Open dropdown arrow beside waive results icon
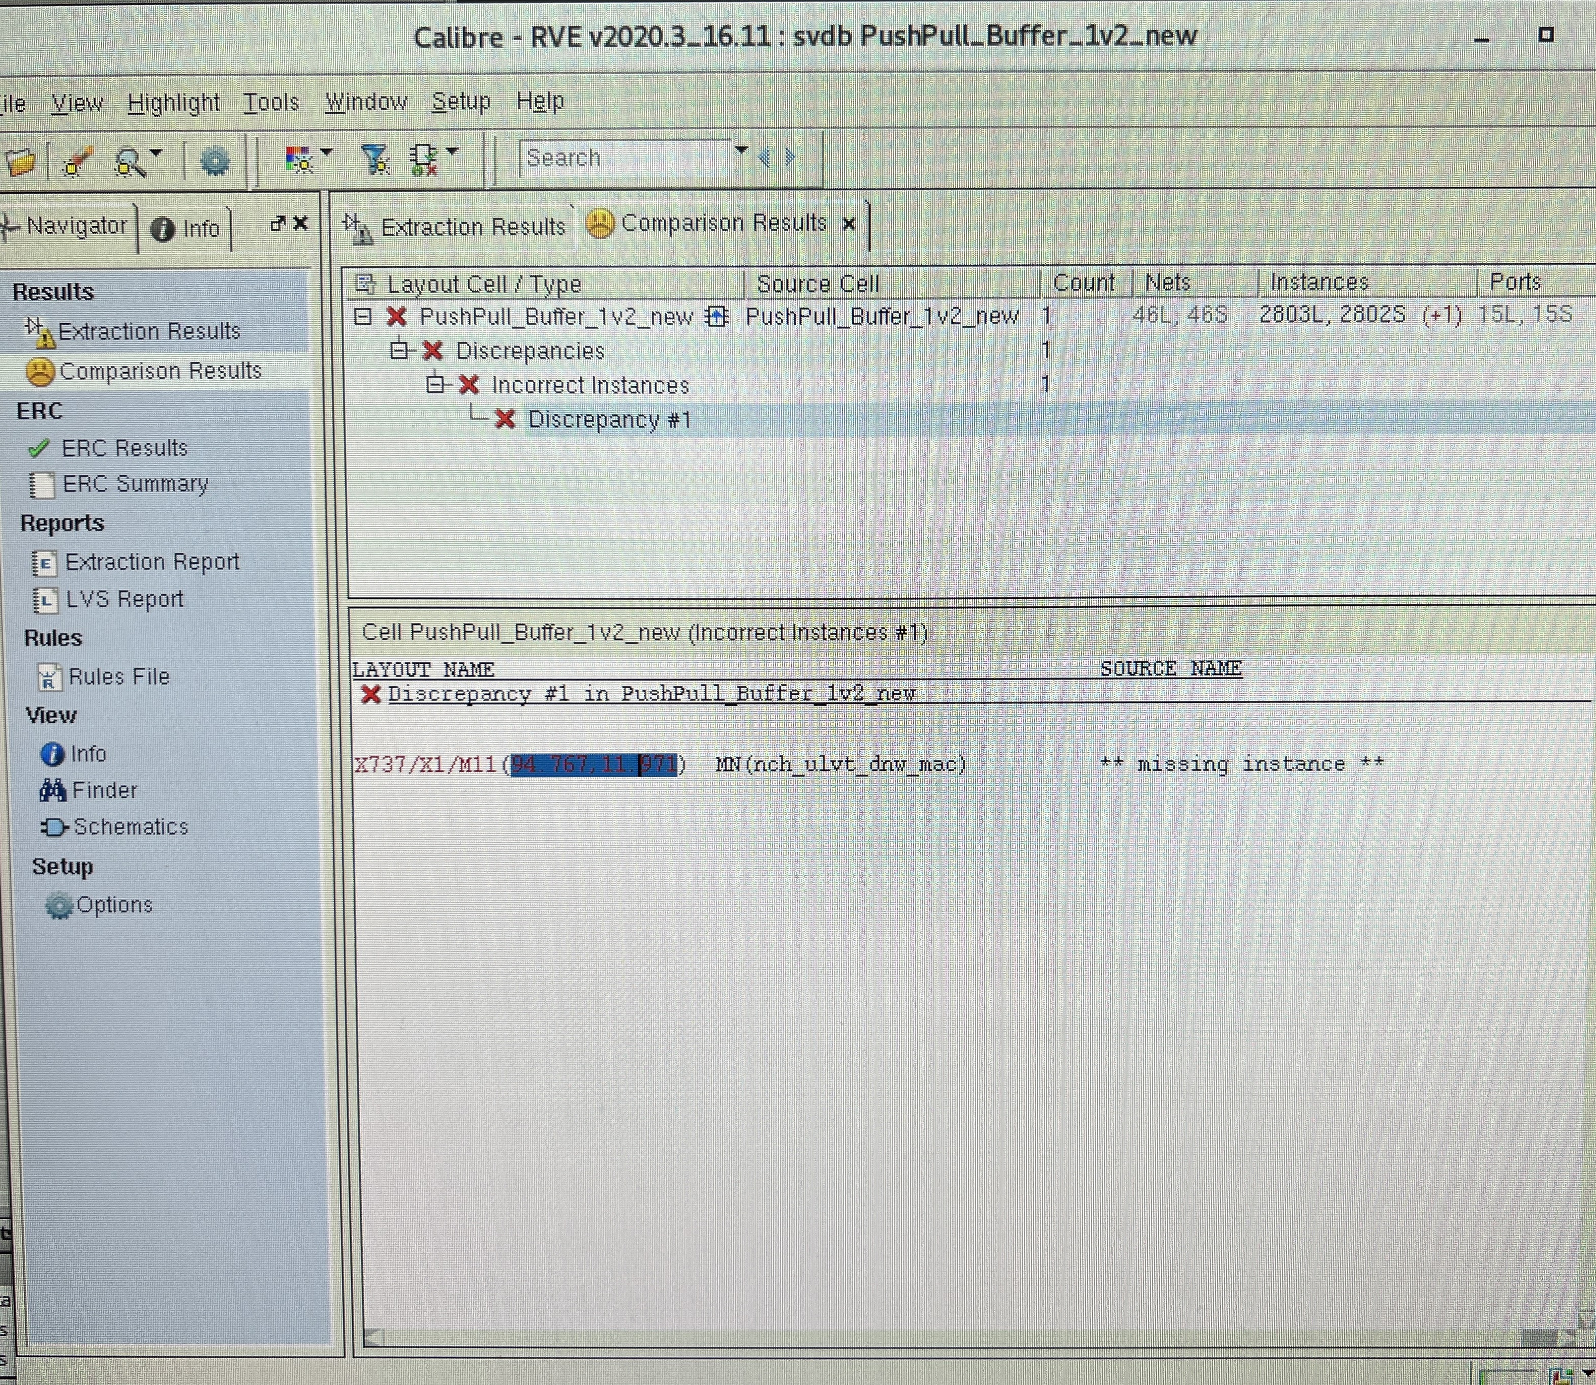 coord(452,151)
